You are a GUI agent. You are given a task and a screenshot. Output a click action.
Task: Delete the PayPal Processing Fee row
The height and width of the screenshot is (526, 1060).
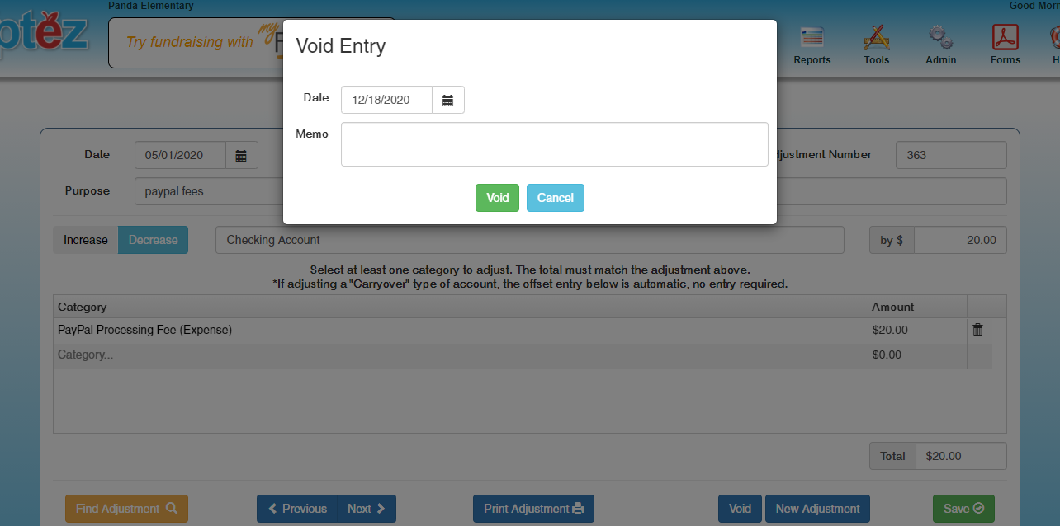(x=977, y=330)
